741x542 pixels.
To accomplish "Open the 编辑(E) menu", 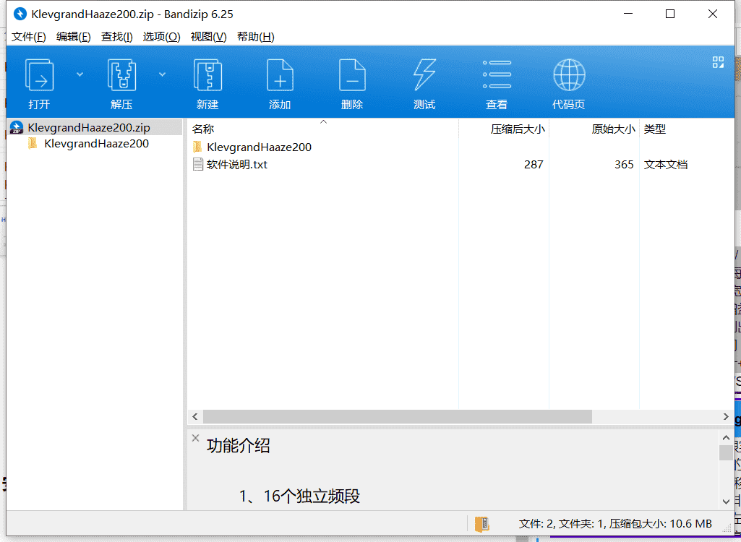I will [73, 37].
